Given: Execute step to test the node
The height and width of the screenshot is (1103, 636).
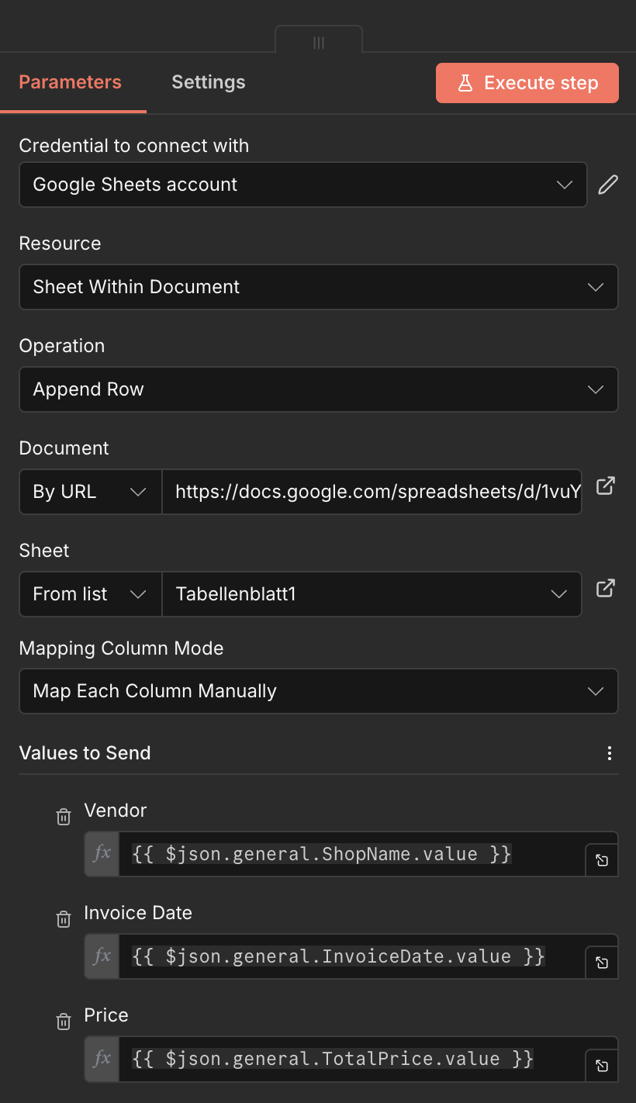Looking at the screenshot, I should (x=527, y=83).
